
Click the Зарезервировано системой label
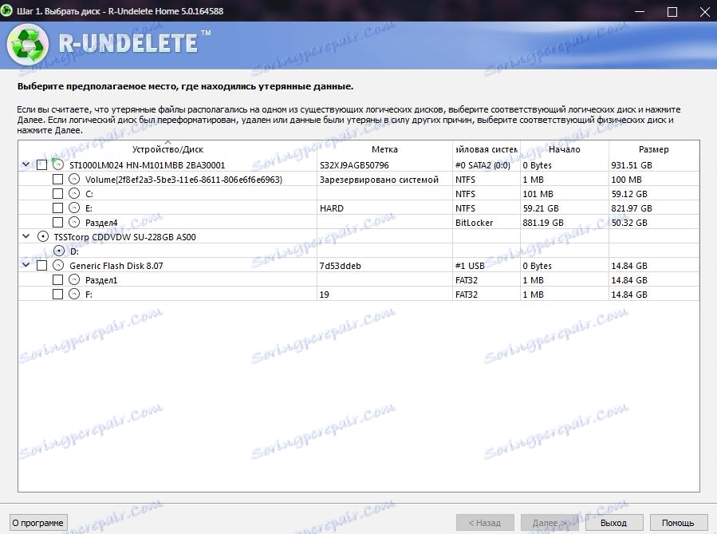point(379,180)
